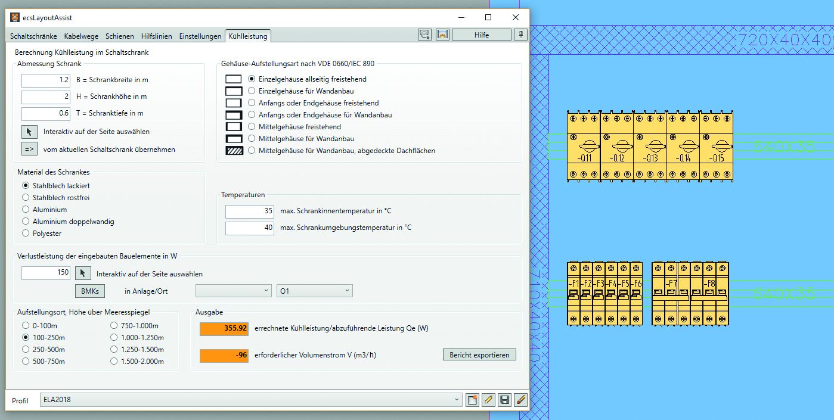
Task: Click the pin window icon beside Hilfe
Action: 520,35
